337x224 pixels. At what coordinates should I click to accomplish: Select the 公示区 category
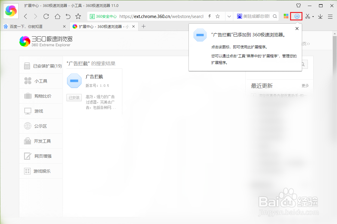(41, 126)
